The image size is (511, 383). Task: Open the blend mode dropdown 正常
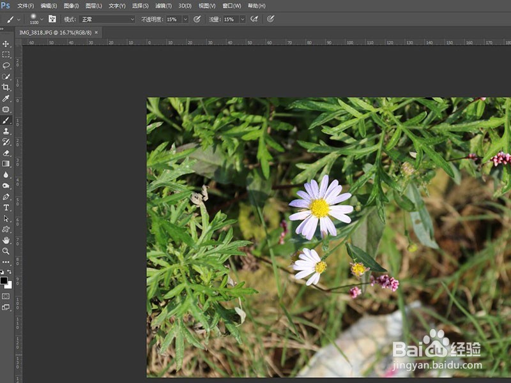coord(107,19)
